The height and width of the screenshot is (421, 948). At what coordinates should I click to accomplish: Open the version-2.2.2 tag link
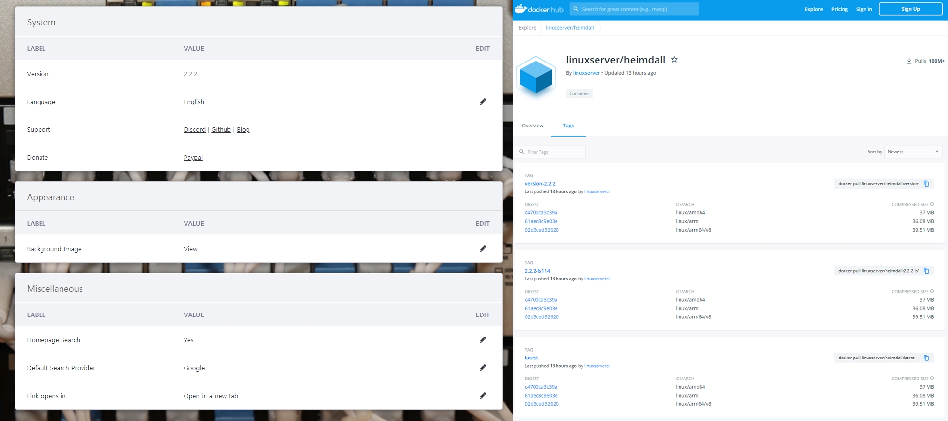[540, 184]
